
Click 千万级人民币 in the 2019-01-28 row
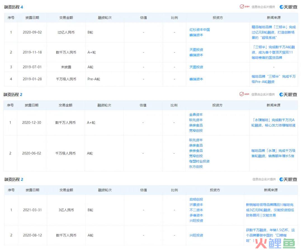coord(66,79)
